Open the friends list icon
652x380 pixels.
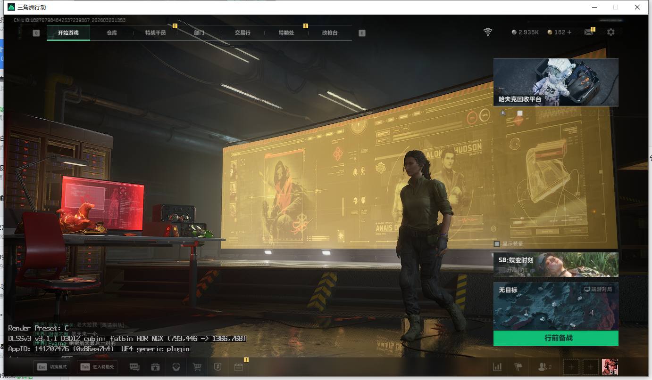coord(544,367)
